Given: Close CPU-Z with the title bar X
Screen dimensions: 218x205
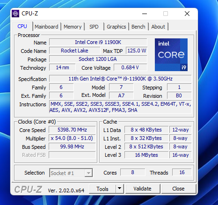Looking at the screenshot, I should pyautogui.click(x=187, y=14).
